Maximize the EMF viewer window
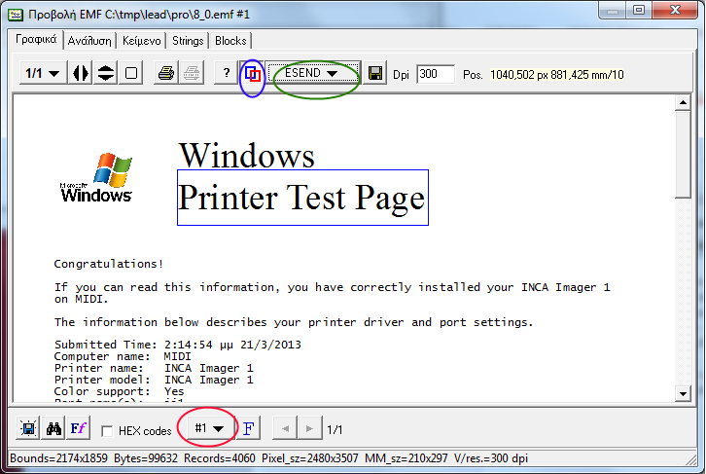Image resolution: width=706 pixels, height=474 pixels. click(x=639, y=11)
